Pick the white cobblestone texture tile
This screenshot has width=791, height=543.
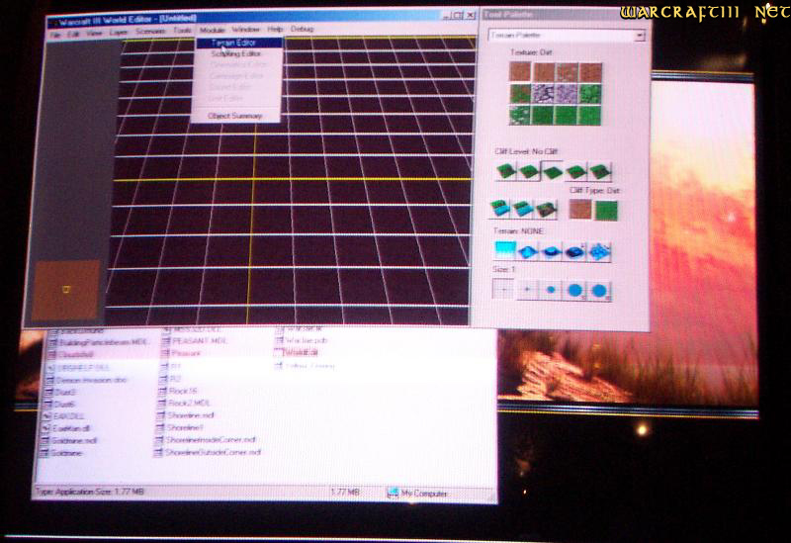[543, 93]
